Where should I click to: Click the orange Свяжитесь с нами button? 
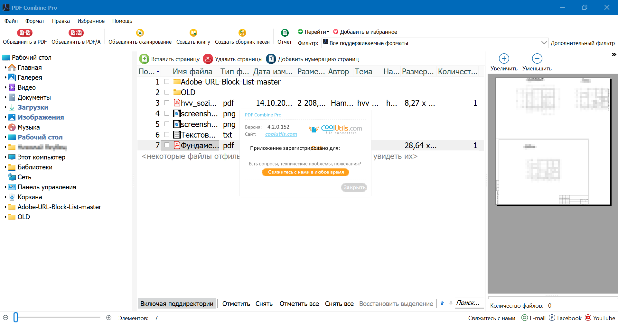click(305, 172)
